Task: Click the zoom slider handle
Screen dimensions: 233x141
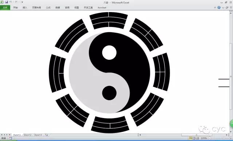Action: pyautogui.click(x=224, y=138)
